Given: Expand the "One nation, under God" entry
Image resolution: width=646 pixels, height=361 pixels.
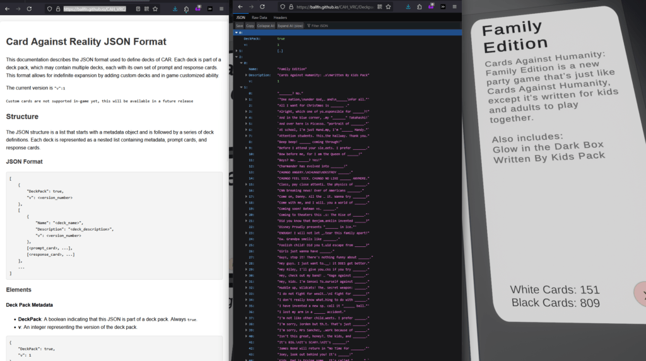Looking at the screenshot, I should 246,99.
